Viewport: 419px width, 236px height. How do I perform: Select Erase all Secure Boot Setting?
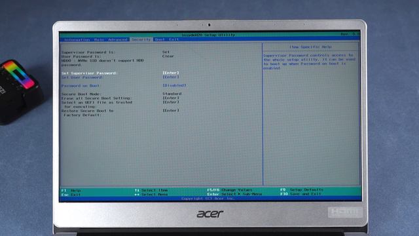pos(96,98)
